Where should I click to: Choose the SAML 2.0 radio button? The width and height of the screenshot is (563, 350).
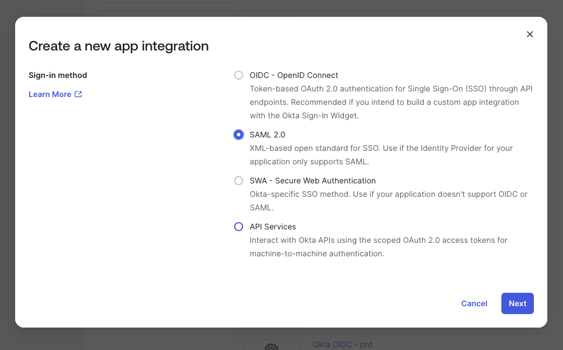[x=239, y=135]
